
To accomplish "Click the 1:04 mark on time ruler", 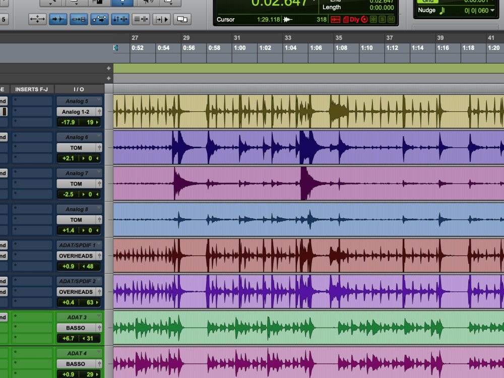I will click(291, 48).
